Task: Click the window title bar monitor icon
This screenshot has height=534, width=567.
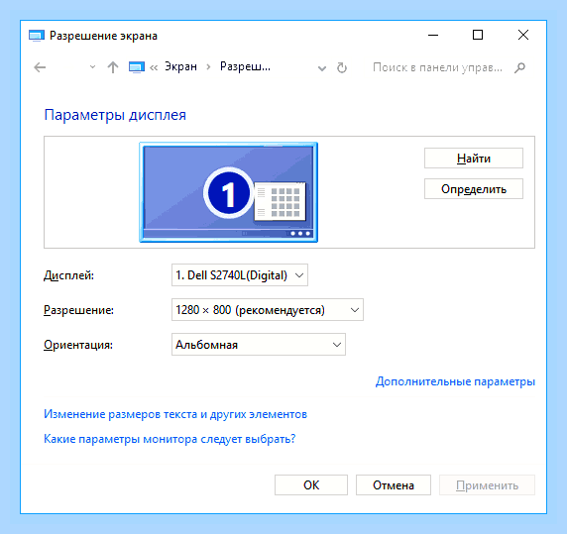Action: click(37, 36)
